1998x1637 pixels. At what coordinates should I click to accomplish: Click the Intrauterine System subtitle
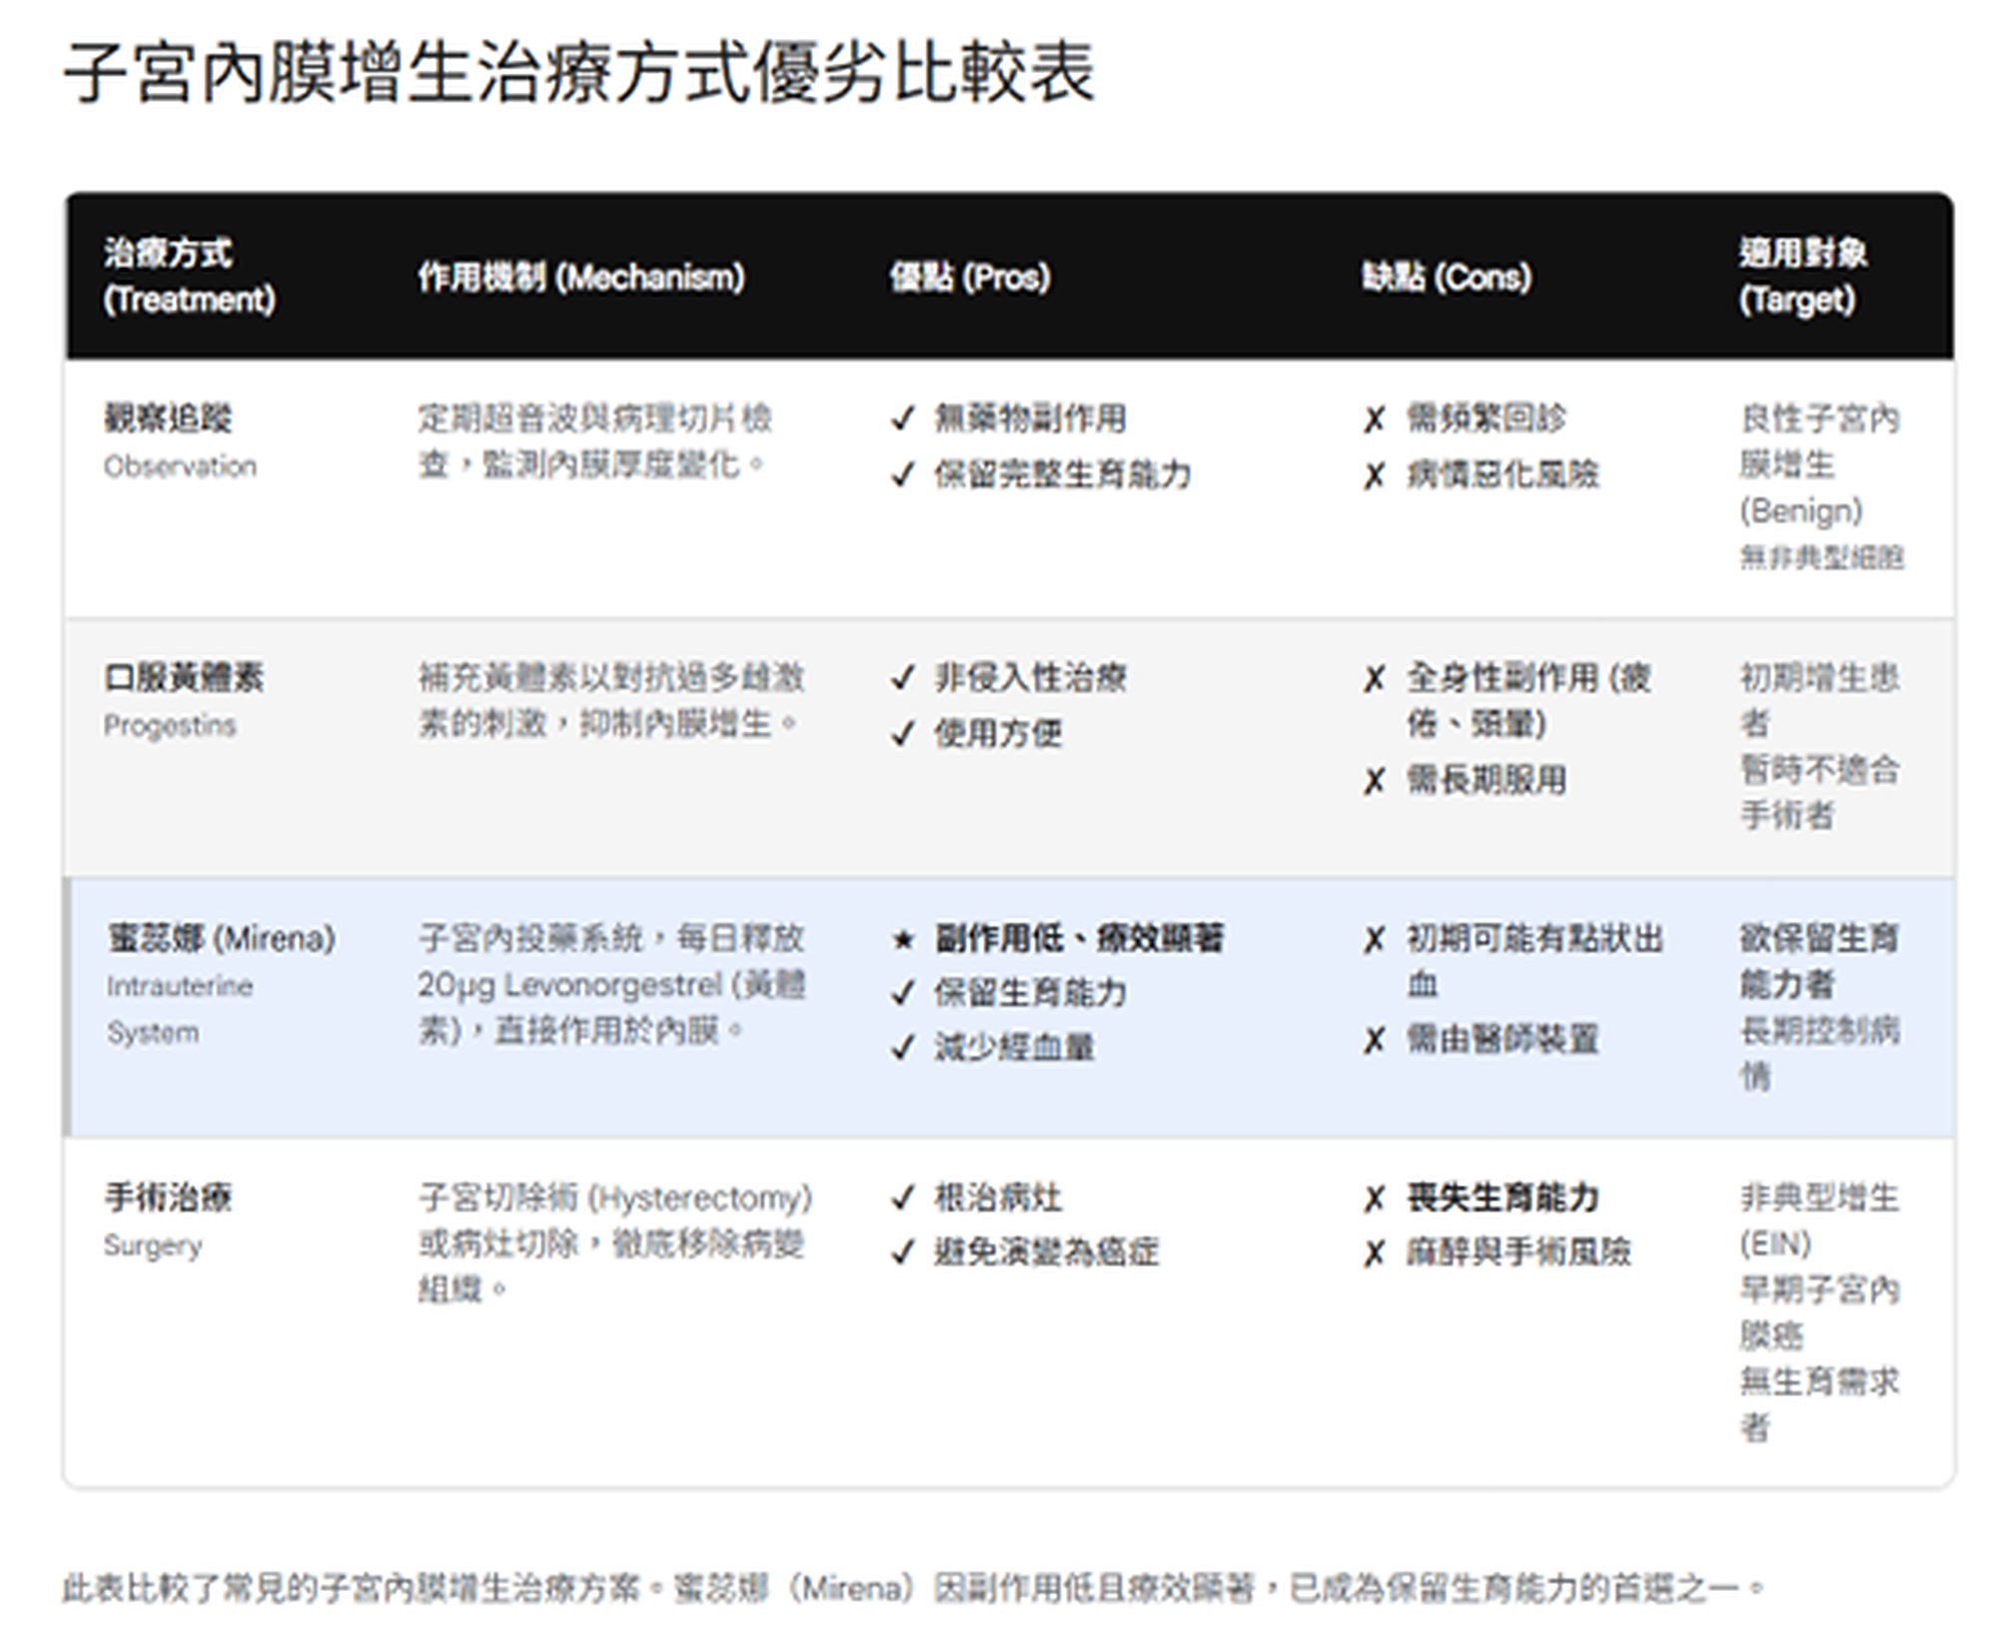point(180,1009)
